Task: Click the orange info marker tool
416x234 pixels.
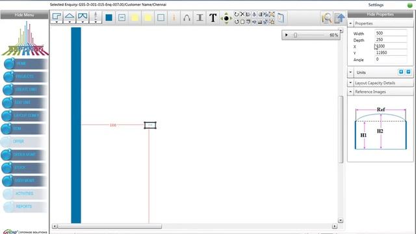Action: (174, 18)
